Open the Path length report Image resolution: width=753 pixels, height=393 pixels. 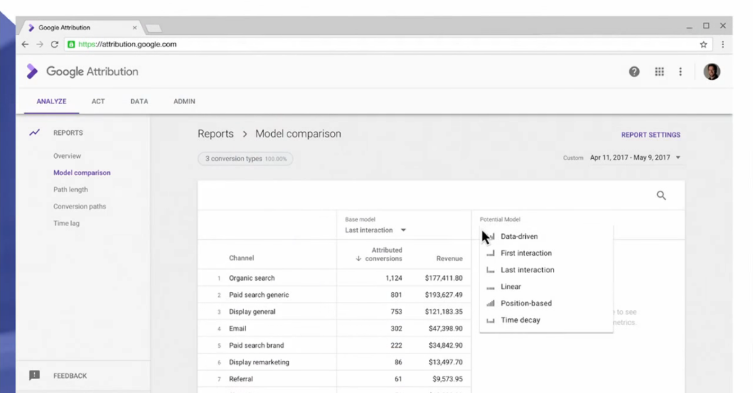(x=70, y=190)
